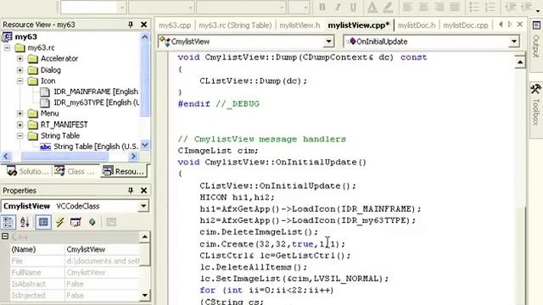This screenshot has width=543, height=305.
Task: Switch to the mylistView.h tab
Action: coord(299,25)
